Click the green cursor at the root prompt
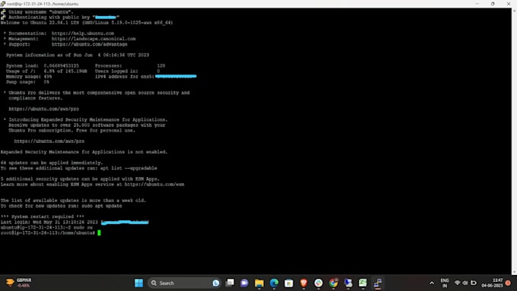This screenshot has height=291, width=517. tap(100, 232)
